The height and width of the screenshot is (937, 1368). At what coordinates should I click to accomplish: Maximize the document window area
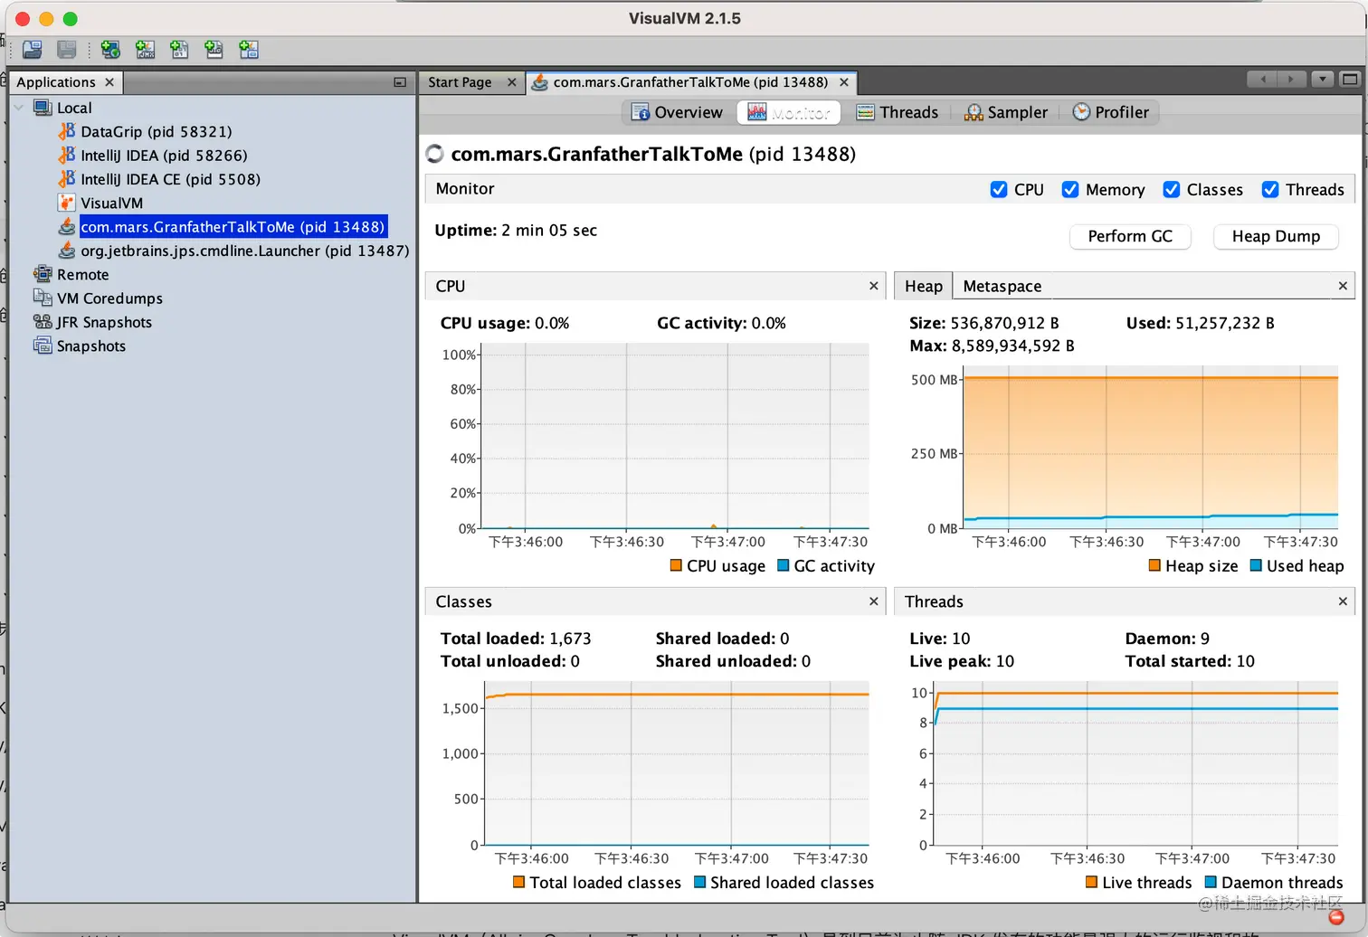(1349, 80)
